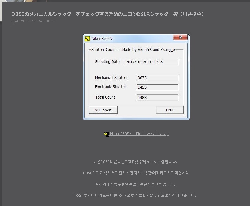Click the Mechanical Shutter value field
250x206 pixels.
[x=157, y=78]
